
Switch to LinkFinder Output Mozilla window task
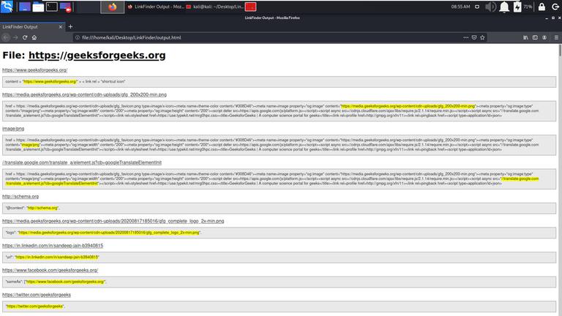point(156,7)
